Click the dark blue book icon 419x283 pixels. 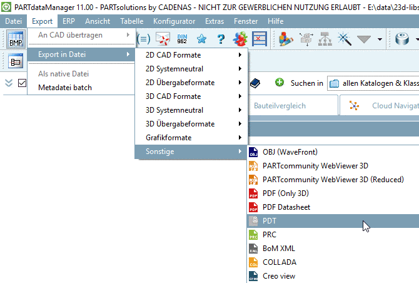(x=255, y=83)
